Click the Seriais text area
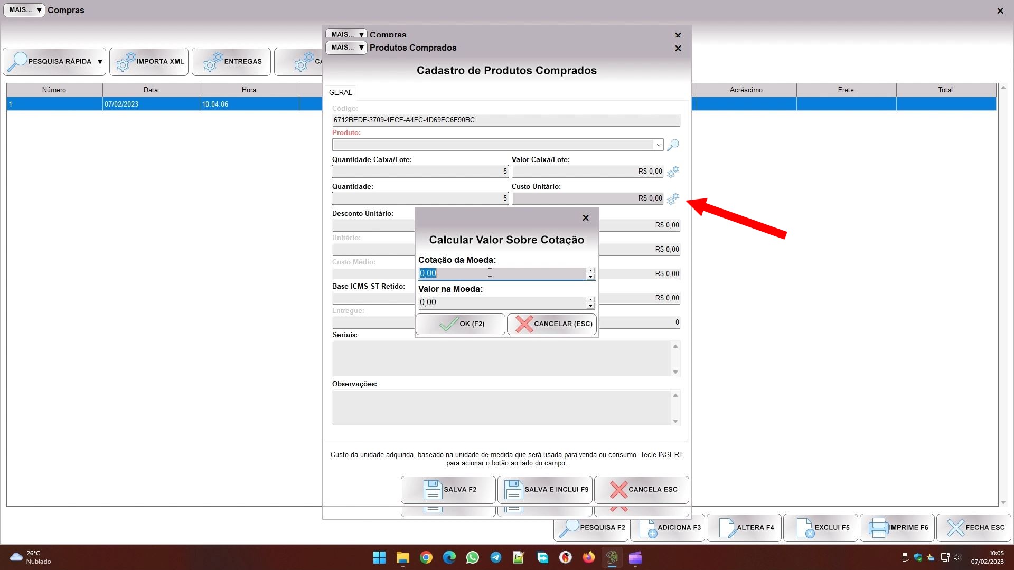 point(502,359)
